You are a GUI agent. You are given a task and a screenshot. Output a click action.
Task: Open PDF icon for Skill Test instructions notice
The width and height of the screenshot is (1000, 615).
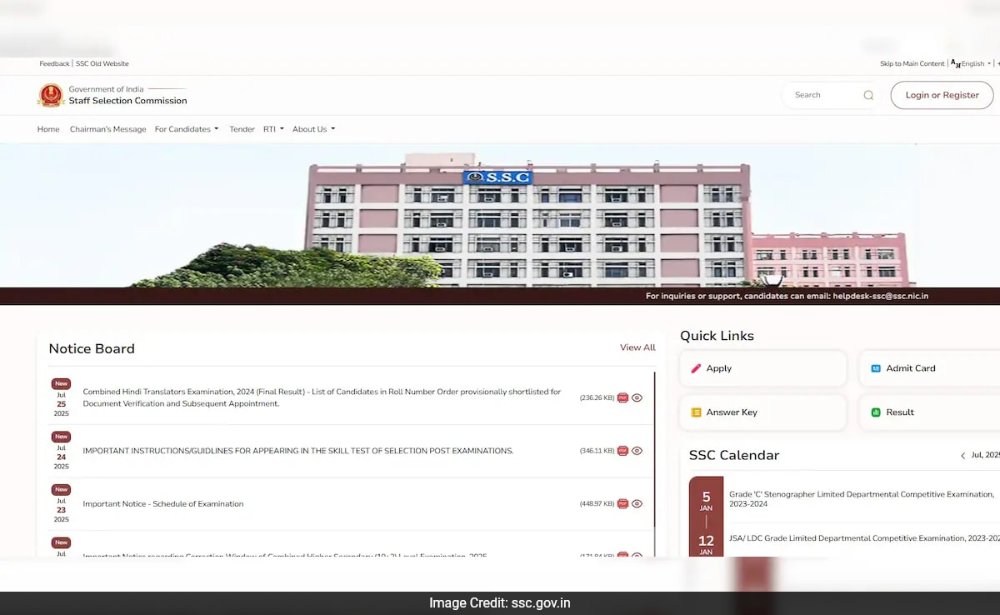[x=622, y=451]
